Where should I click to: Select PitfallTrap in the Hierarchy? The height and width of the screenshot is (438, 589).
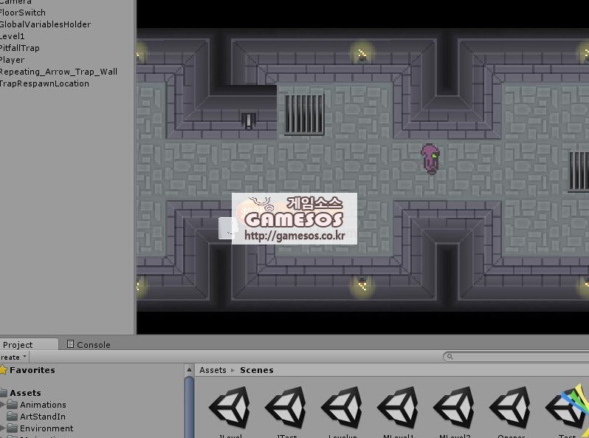(x=19, y=48)
